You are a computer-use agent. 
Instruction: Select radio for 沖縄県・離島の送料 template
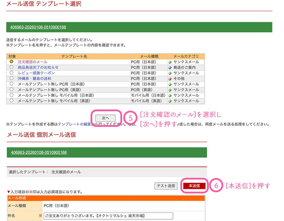11,78
